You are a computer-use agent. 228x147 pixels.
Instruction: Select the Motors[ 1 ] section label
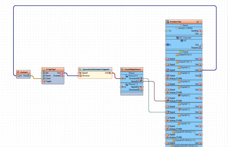133,84
